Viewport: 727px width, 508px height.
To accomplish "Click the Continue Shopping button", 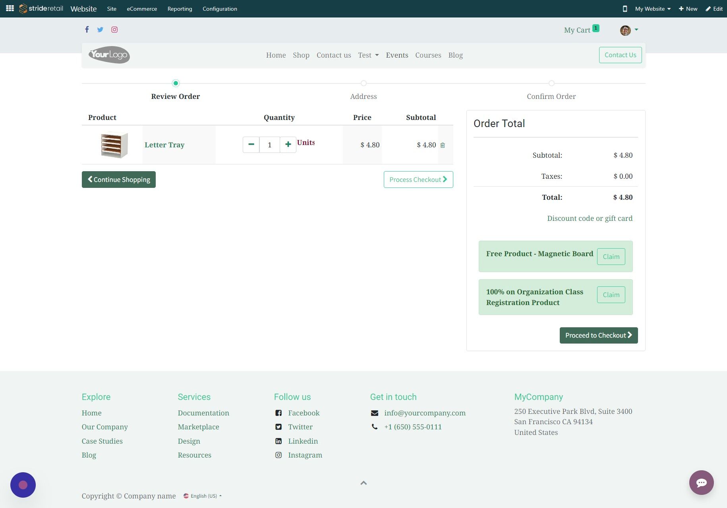I will pyautogui.click(x=119, y=180).
